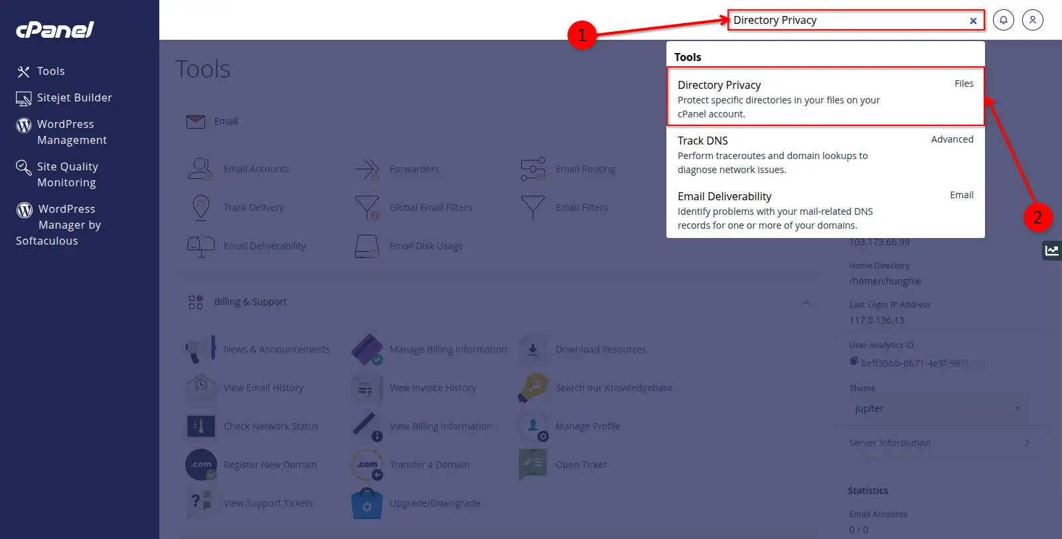This screenshot has height=539, width=1062.
Task: Open the cPanel logo home link
Action: (x=54, y=30)
